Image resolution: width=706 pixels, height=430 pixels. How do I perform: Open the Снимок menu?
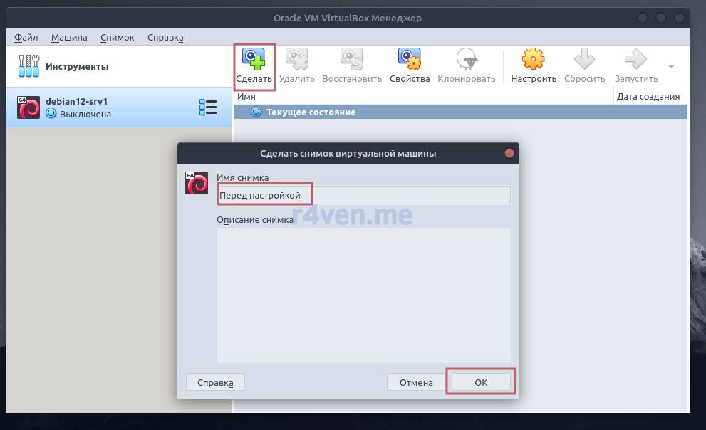tap(117, 37)
